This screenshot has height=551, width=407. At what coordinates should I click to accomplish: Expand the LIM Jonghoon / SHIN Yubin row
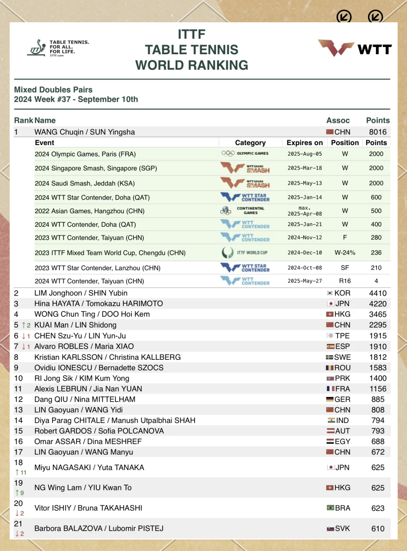pyautogui.click(x=81, y=293)
